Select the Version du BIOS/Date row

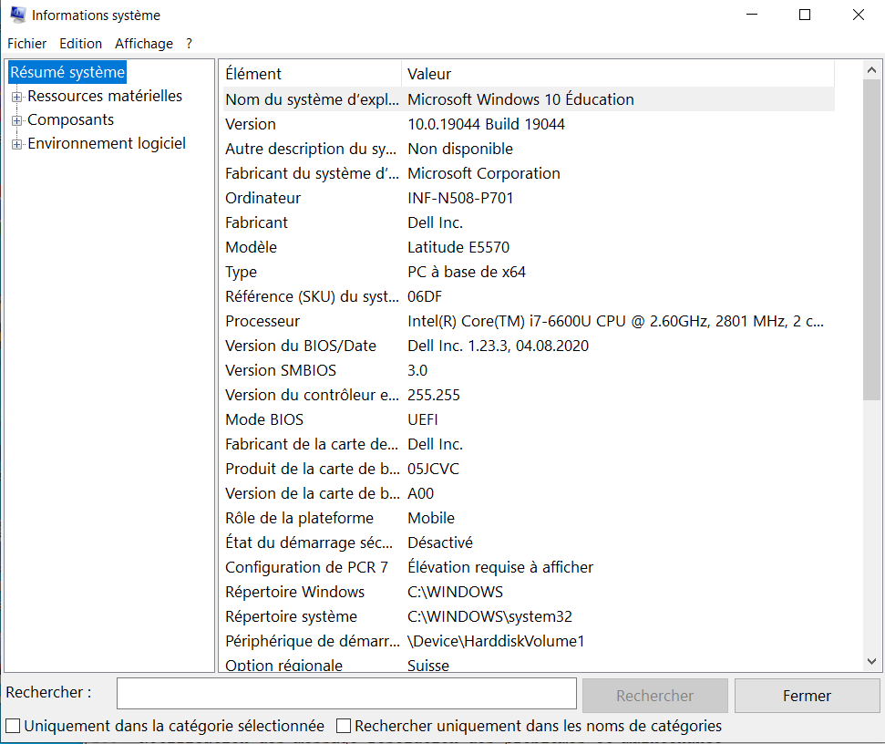point(529,346)
